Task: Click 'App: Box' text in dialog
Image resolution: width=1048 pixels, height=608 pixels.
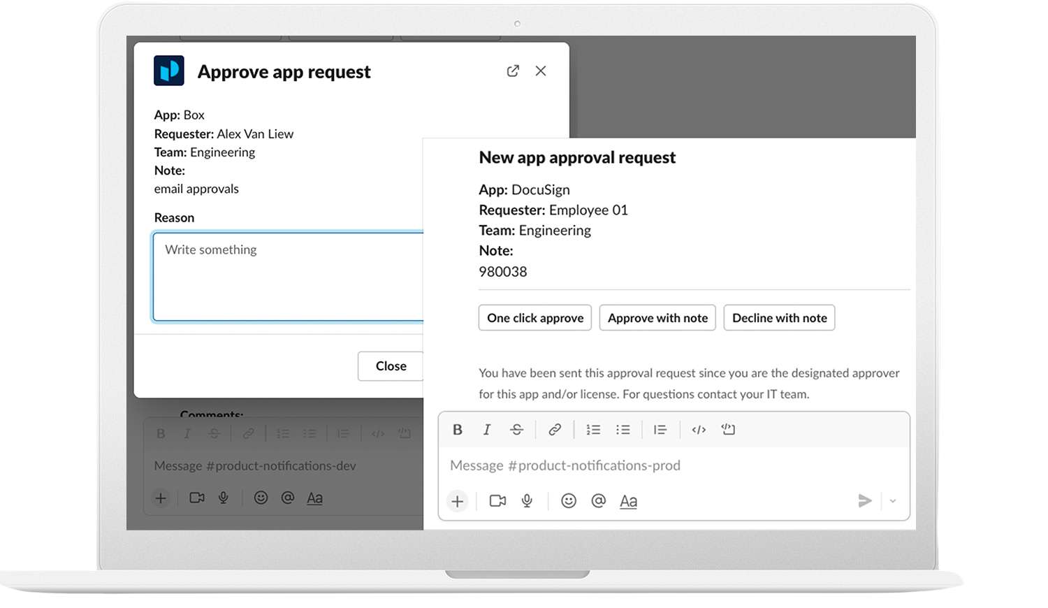Action: (x=180, y=115)
